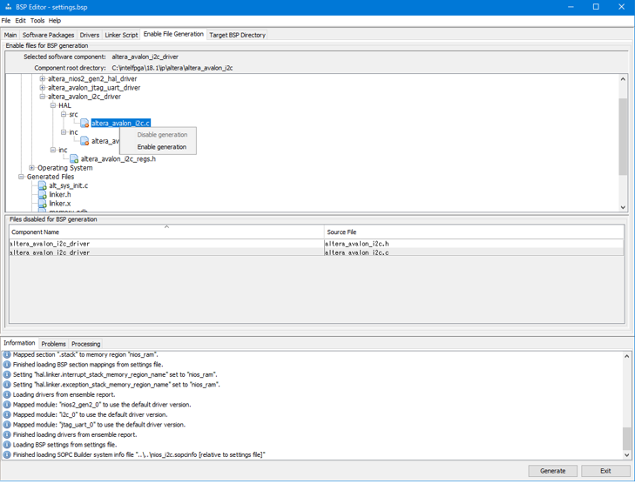Click info icon beside 'Finished loading BSP section mappings'
This screenshot has height=484, width=635.
click(x=7, y=365)
